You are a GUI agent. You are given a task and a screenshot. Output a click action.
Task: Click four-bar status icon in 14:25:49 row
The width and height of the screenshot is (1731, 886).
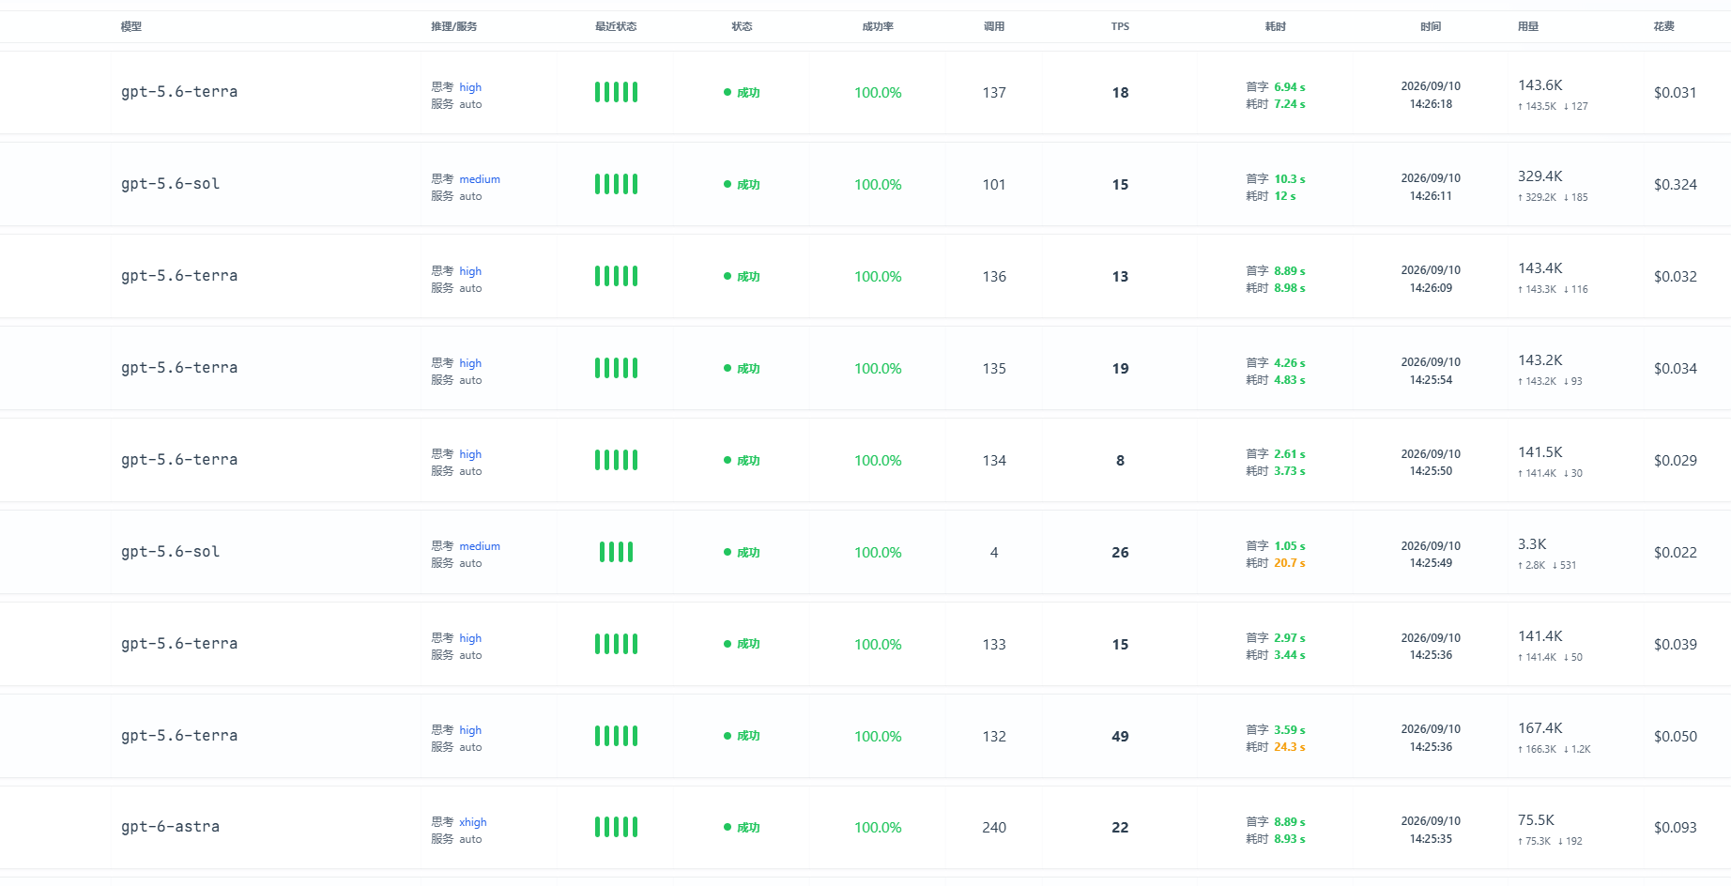[x=616, y=552]
